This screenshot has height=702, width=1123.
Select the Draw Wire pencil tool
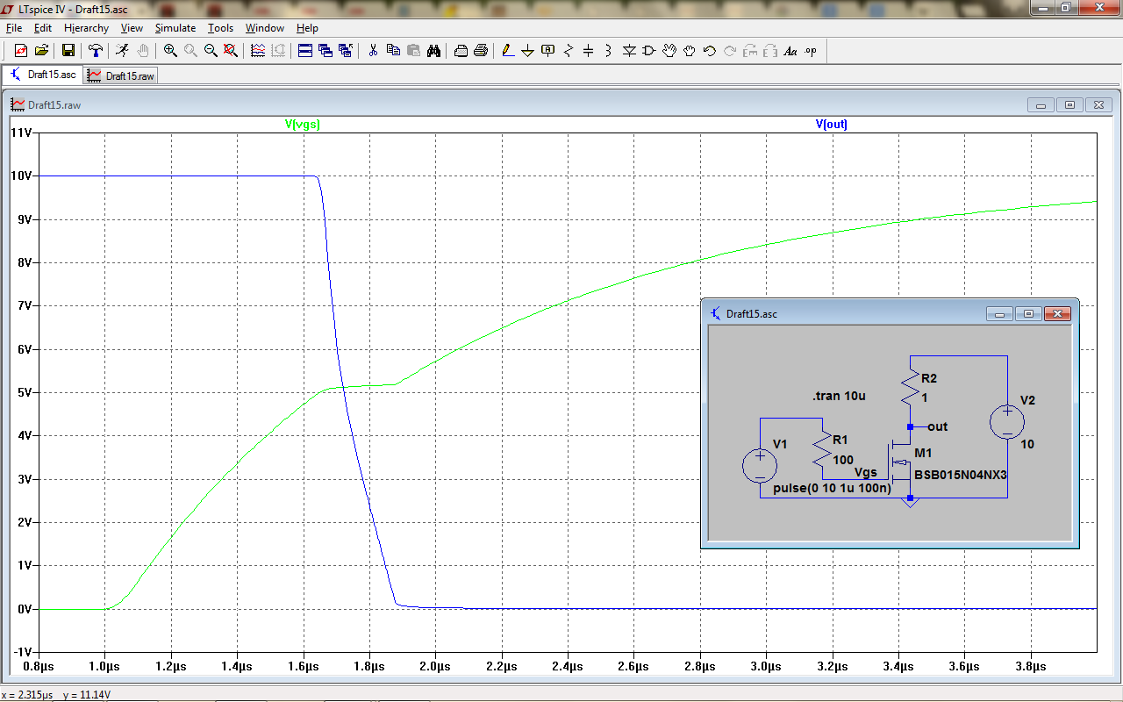507,51
